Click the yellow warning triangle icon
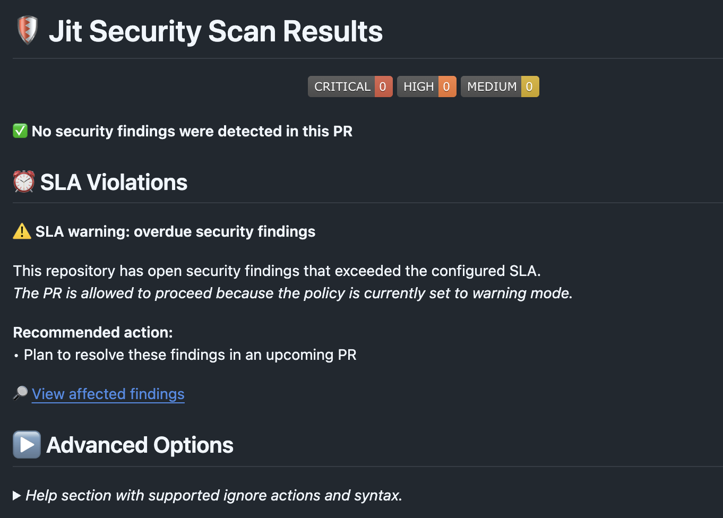Viewport: 723px width, 518px height. 22,231
